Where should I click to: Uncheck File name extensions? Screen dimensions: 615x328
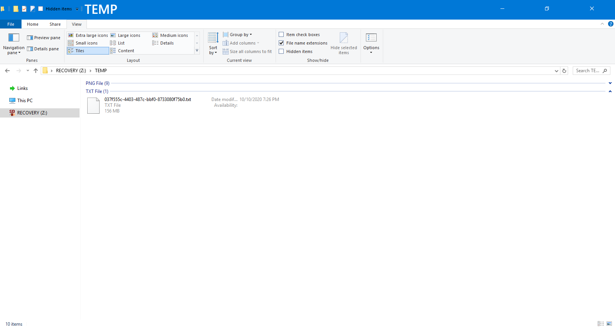(303, 43)
